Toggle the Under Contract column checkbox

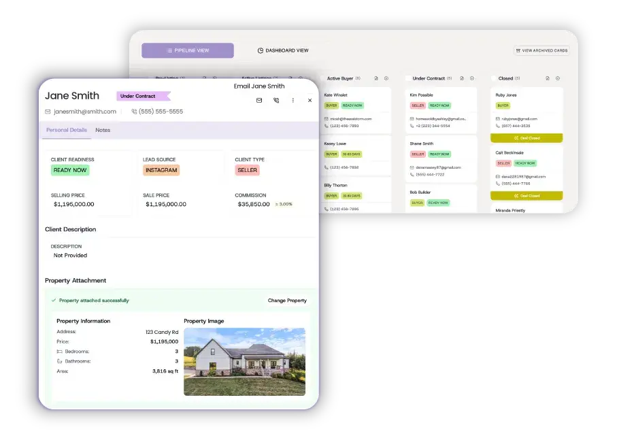[x=408, y=78]
